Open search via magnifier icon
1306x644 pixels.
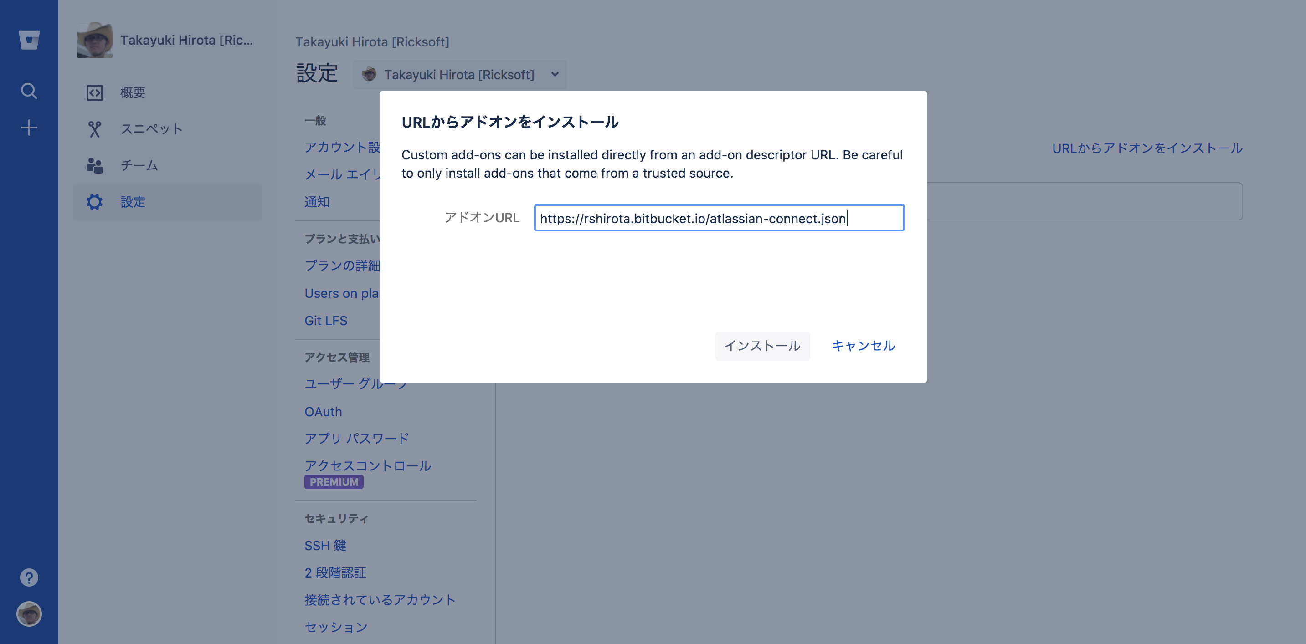tap(29, 91)
